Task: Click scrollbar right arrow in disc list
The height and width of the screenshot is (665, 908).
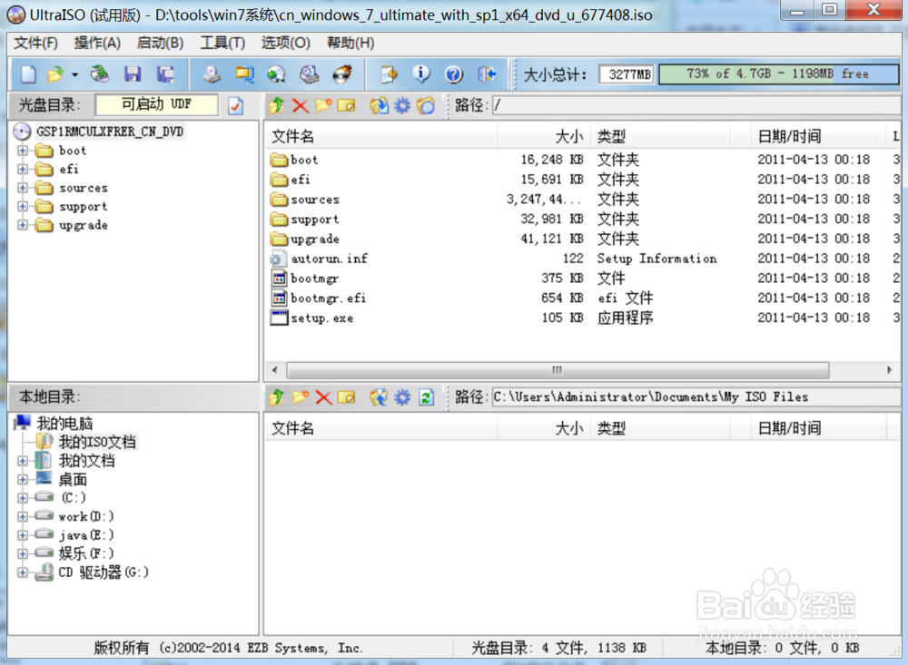Action: [x=890, y=370]
